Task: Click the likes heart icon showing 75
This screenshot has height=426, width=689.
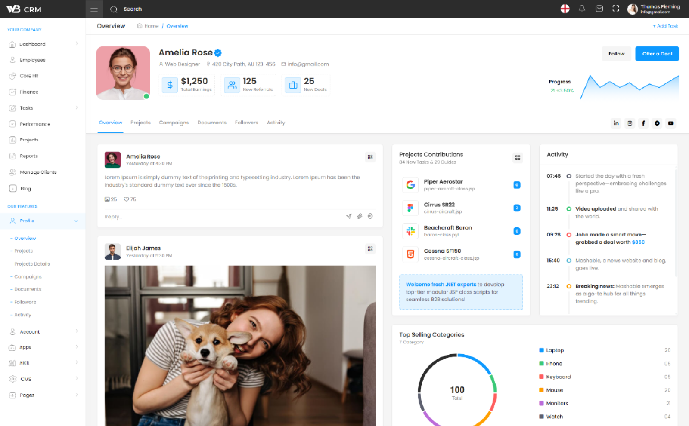Action: coord(126,199)
